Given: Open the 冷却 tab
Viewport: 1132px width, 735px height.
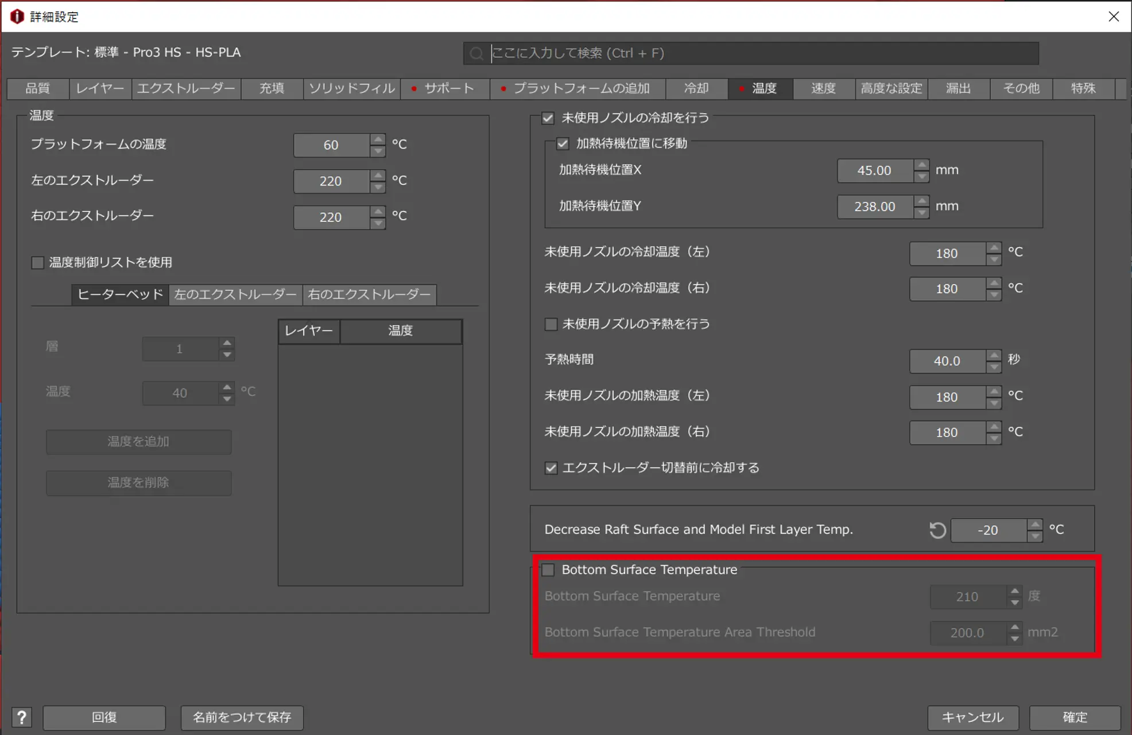Looking at the screenshot, I should pos(696,88).
